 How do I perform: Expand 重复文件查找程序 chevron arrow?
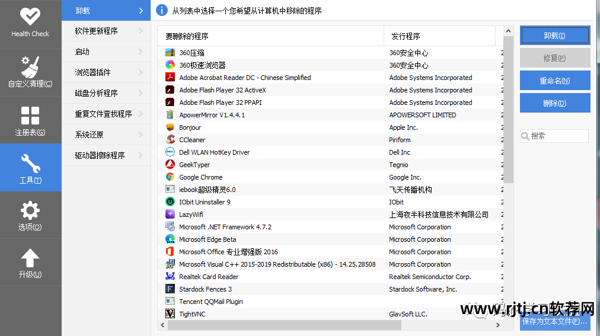pyautogui.click(x=141, y=114)
